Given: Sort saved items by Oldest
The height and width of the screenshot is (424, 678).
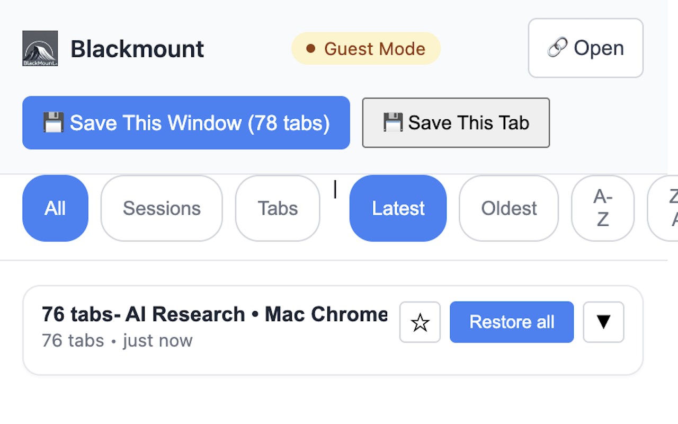Looking at the screenshot, I should (x=508, y=208).
